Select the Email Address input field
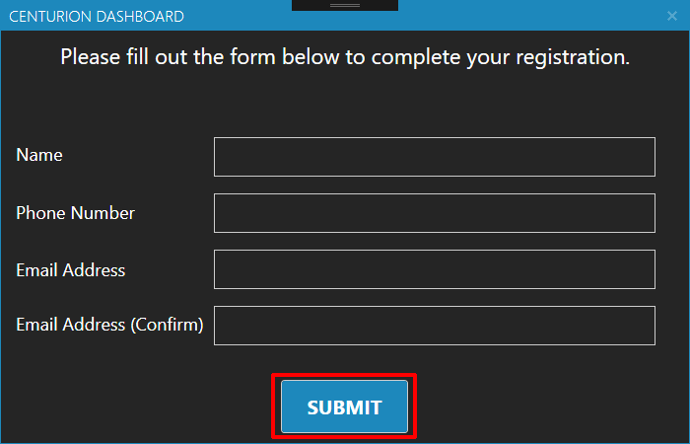This screenshot has width=690, height=444. tap(435, 269)
